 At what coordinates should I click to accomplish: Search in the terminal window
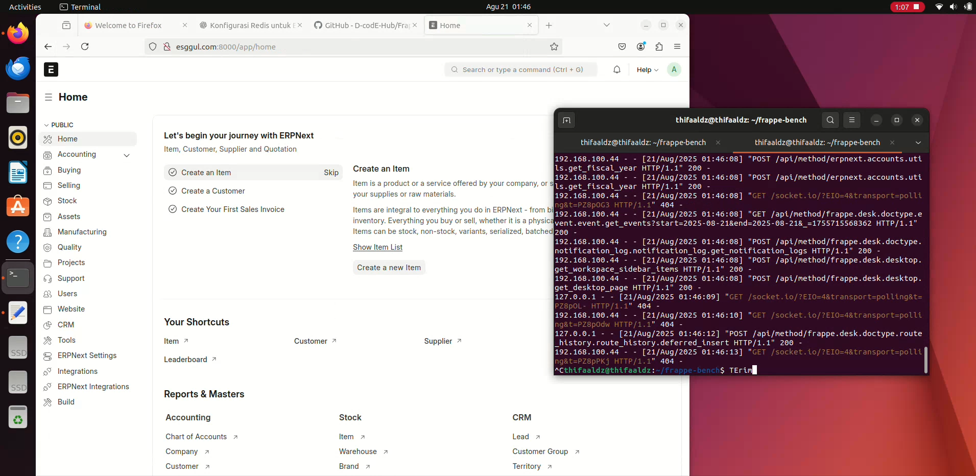click(830, 120)
